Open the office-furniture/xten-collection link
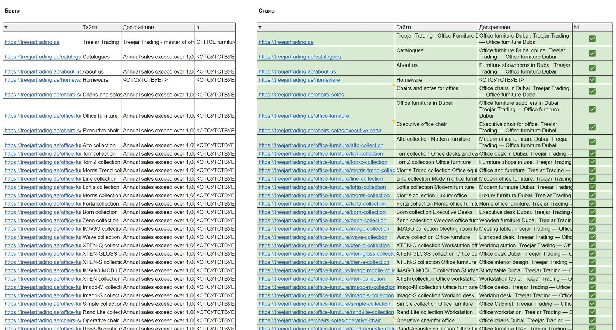The height and width of the screenshot is (330, 616). click(322, 279)
